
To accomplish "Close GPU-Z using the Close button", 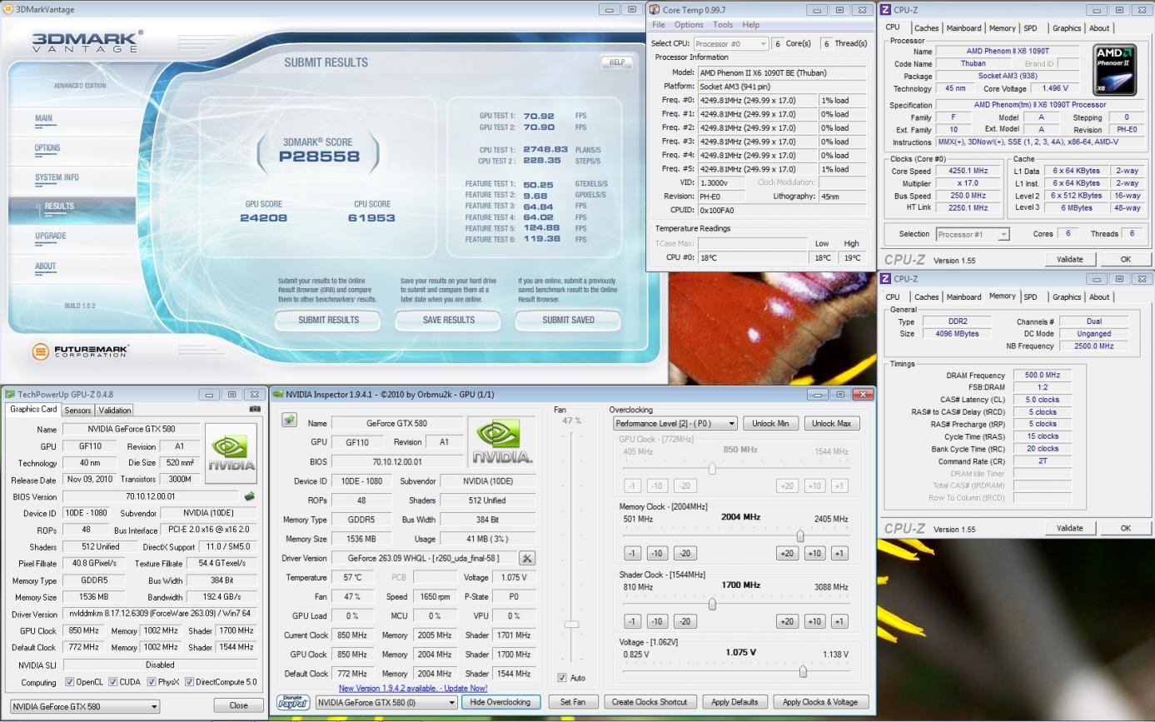I will (x=238, y=705).
